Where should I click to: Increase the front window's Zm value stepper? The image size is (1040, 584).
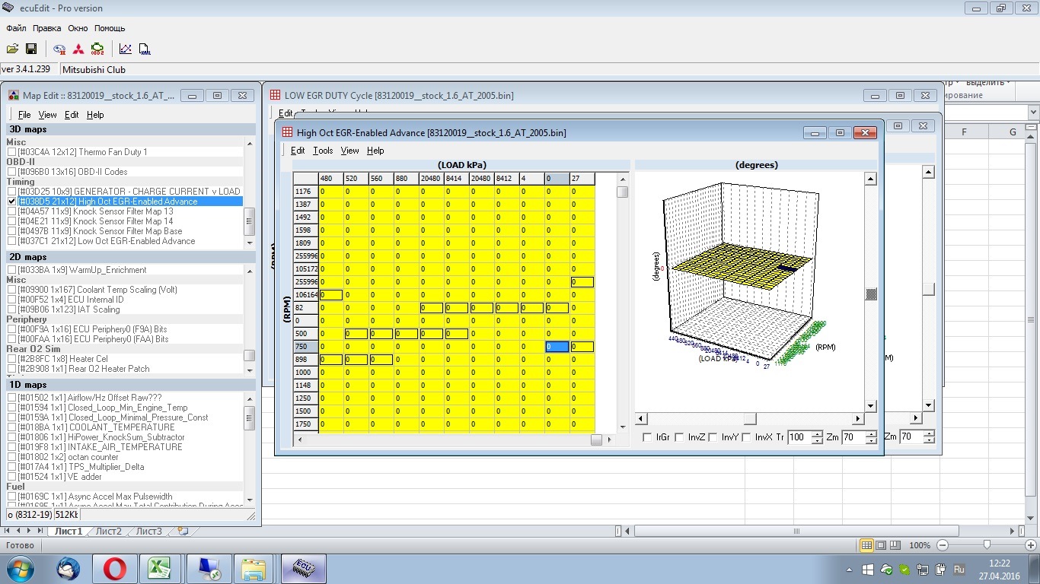click(870, 434)
